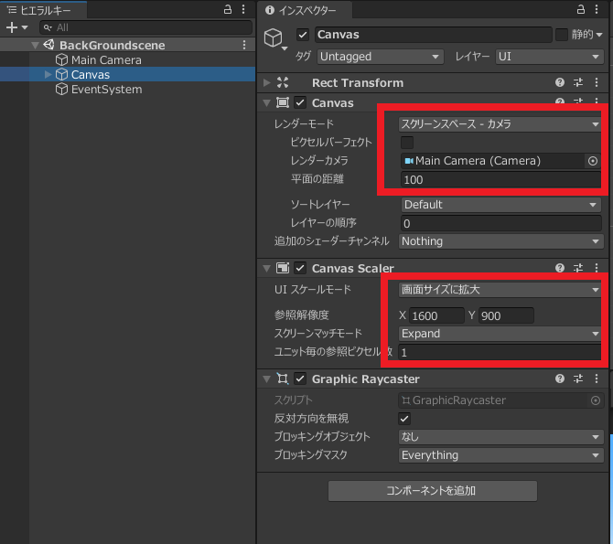The width and height of the screenshot is (613, 544).
Task: Click the Graphic Raycaster component icon
Action: [x=283, y=379]
